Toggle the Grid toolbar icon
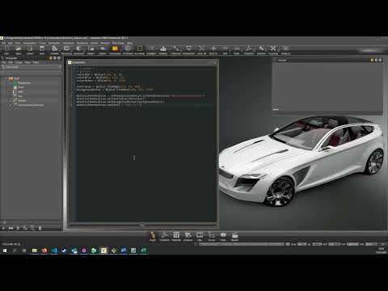 [225, 48]
